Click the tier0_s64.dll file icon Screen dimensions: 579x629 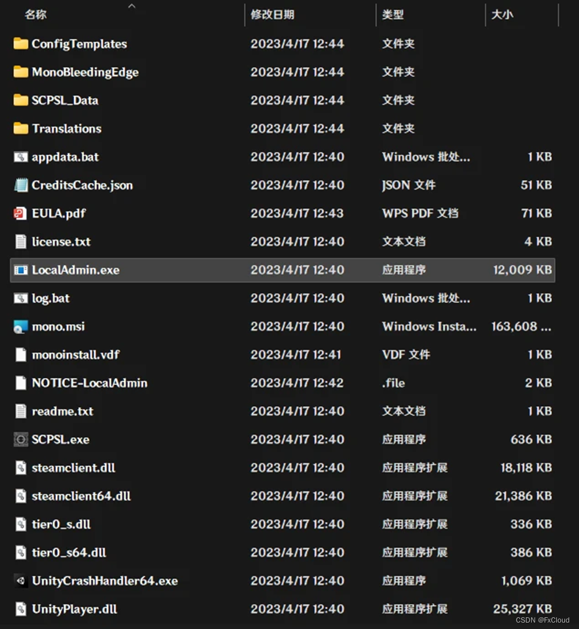(x=20, y=553)
